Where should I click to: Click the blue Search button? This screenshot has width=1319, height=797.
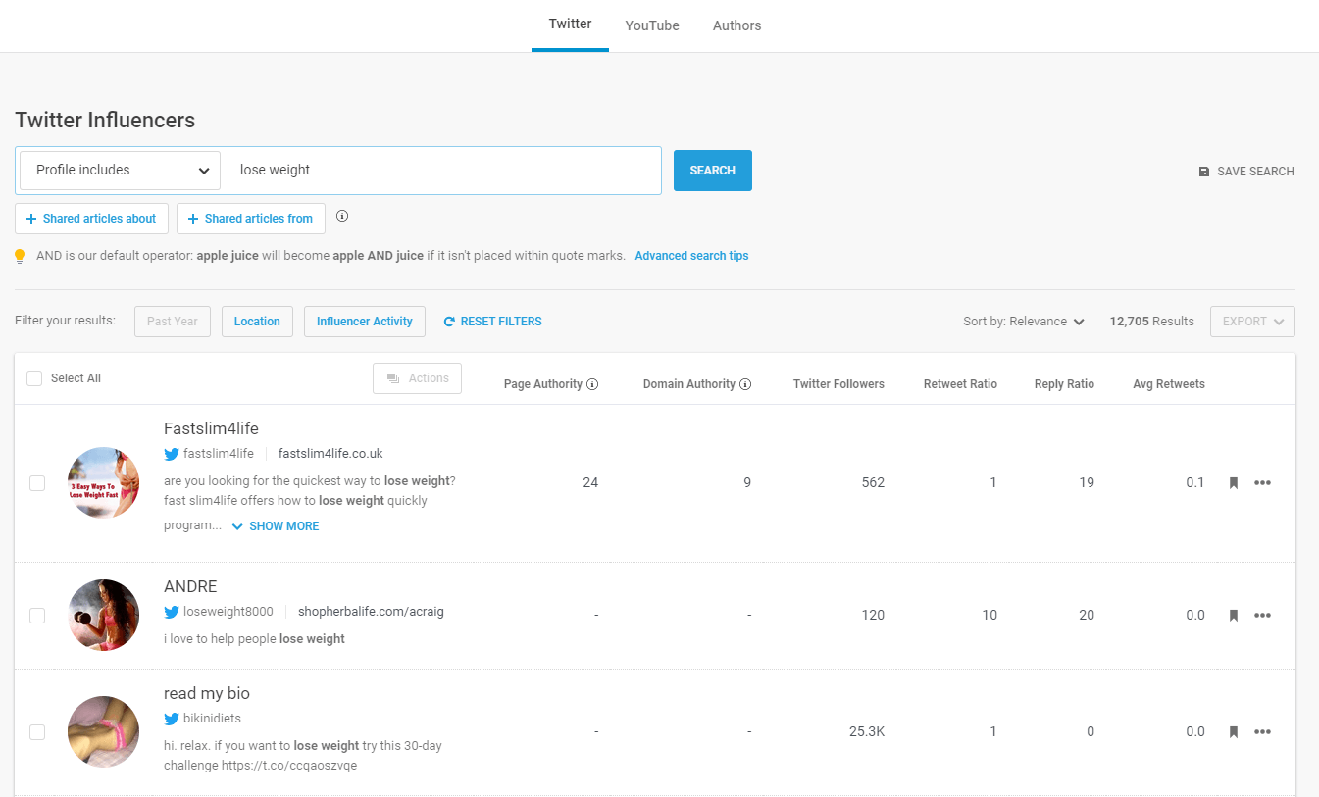713,171
